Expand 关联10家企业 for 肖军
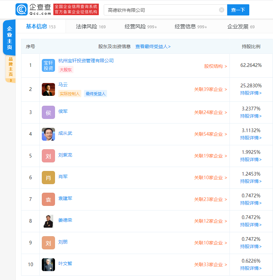 pyautogui.click(x=210, y=178)
